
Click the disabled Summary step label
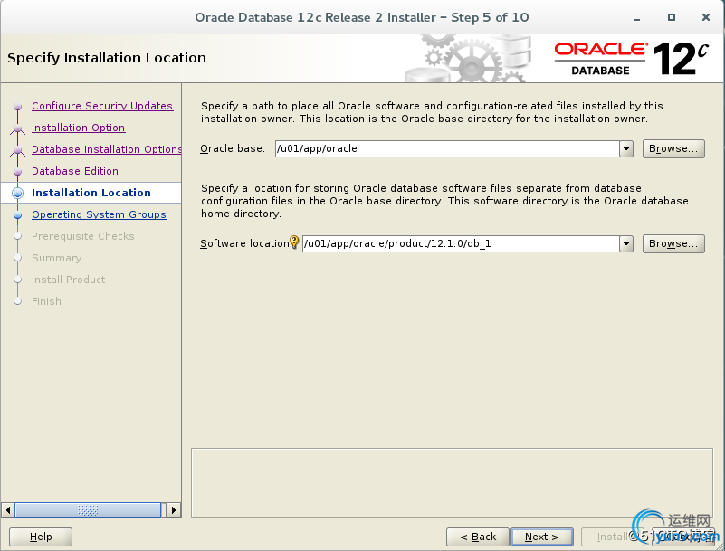[56, 258]
